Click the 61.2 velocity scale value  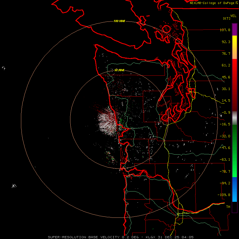click(x=226, y=65)
